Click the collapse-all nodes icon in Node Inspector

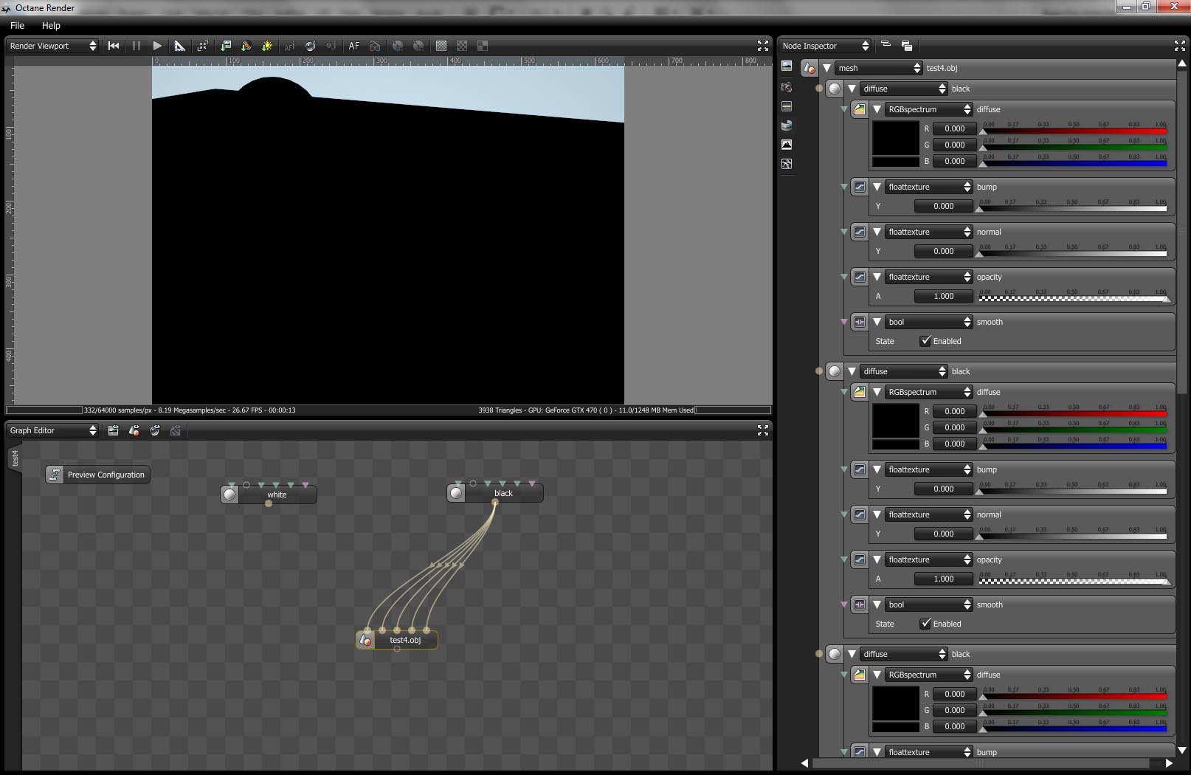[x=886, y=45]
